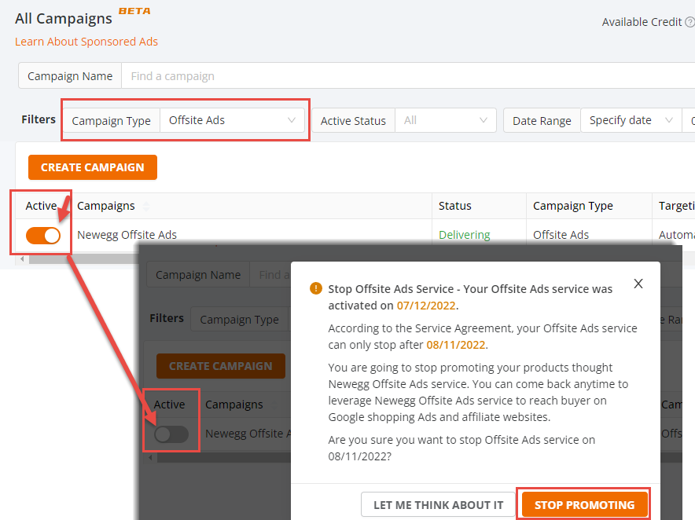Click the Available Credit label
The width and height of the screenshot is (695, 520).
pos(642,22)
